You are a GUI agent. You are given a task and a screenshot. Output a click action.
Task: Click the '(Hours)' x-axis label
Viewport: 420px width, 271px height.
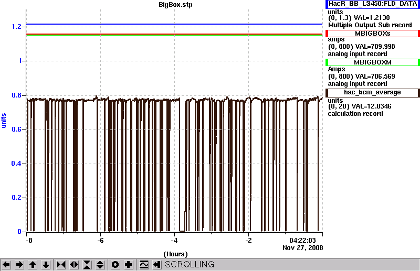pos(175,254)
